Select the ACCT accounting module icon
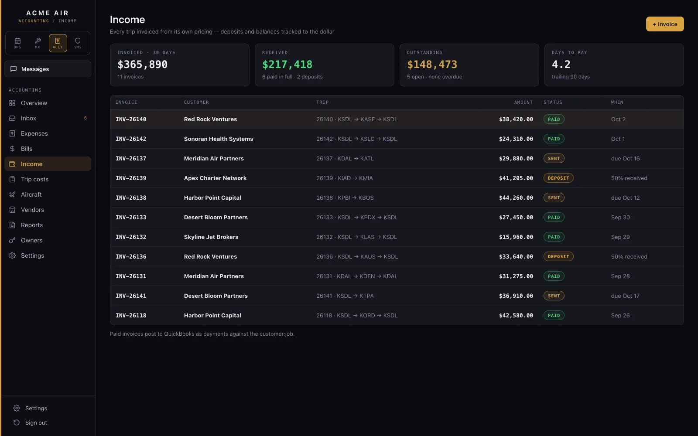 58,43
